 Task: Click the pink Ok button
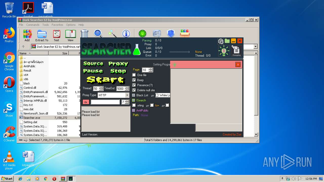pyautogui.click(x=86, y=102)
